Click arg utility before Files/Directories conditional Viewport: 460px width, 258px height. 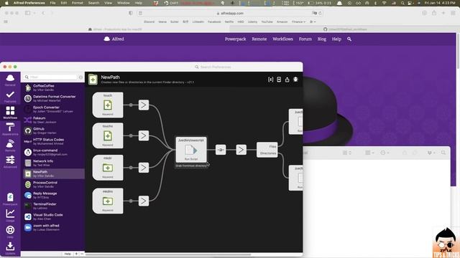coord(241,150)
